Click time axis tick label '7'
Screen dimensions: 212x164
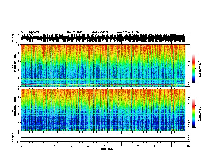(138, 146)
